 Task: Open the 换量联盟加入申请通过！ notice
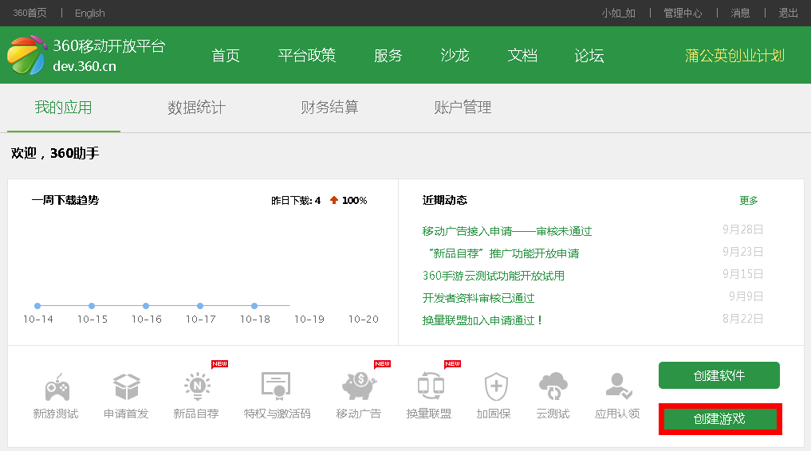(x=482, y=320)
